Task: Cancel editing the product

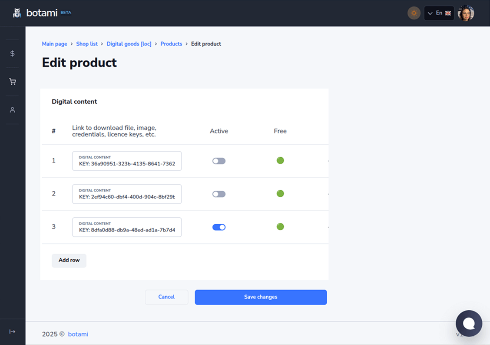Action: click(166, 297)
